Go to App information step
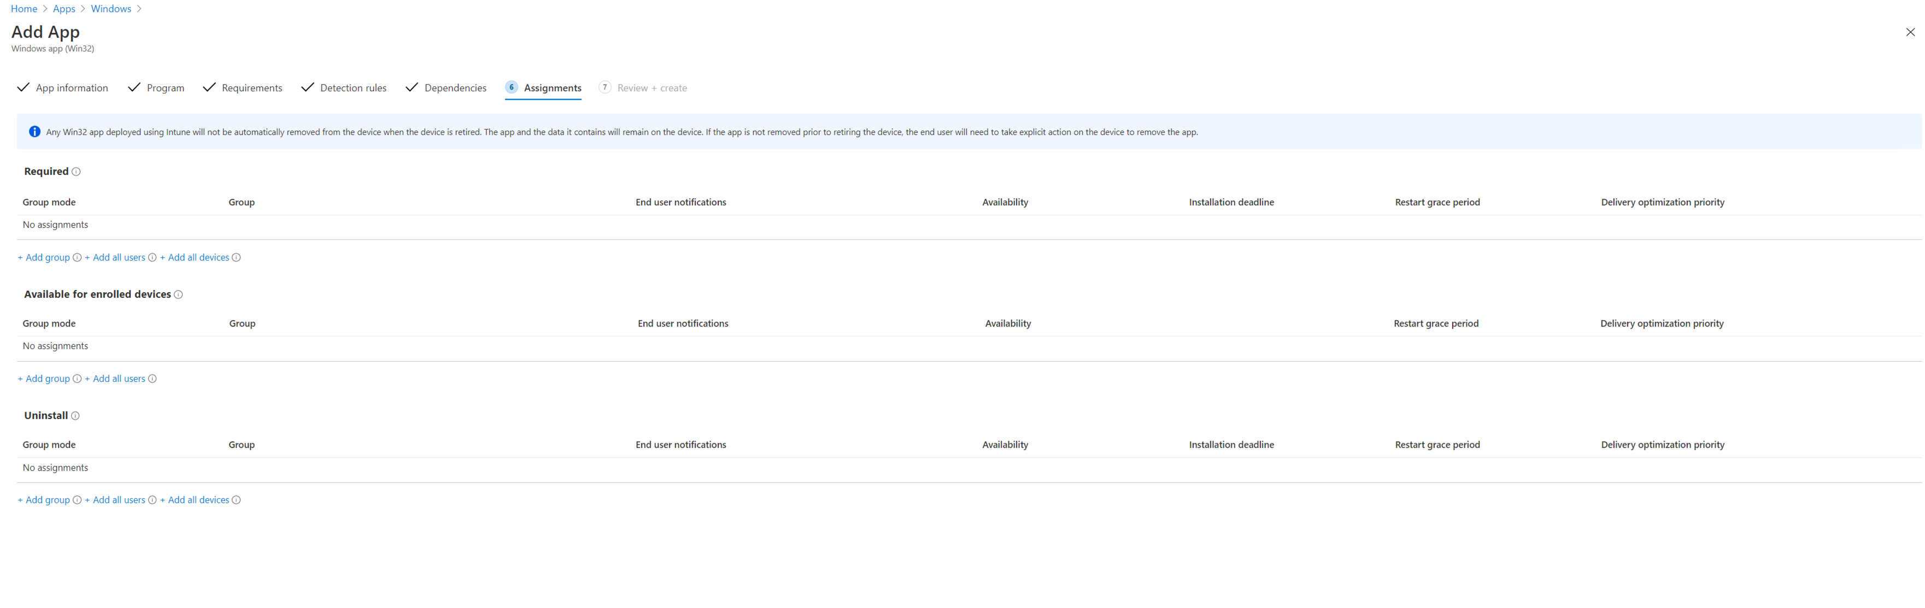Image resolution: width=1925 pixels, height=608 pixels. pos(63,88)
